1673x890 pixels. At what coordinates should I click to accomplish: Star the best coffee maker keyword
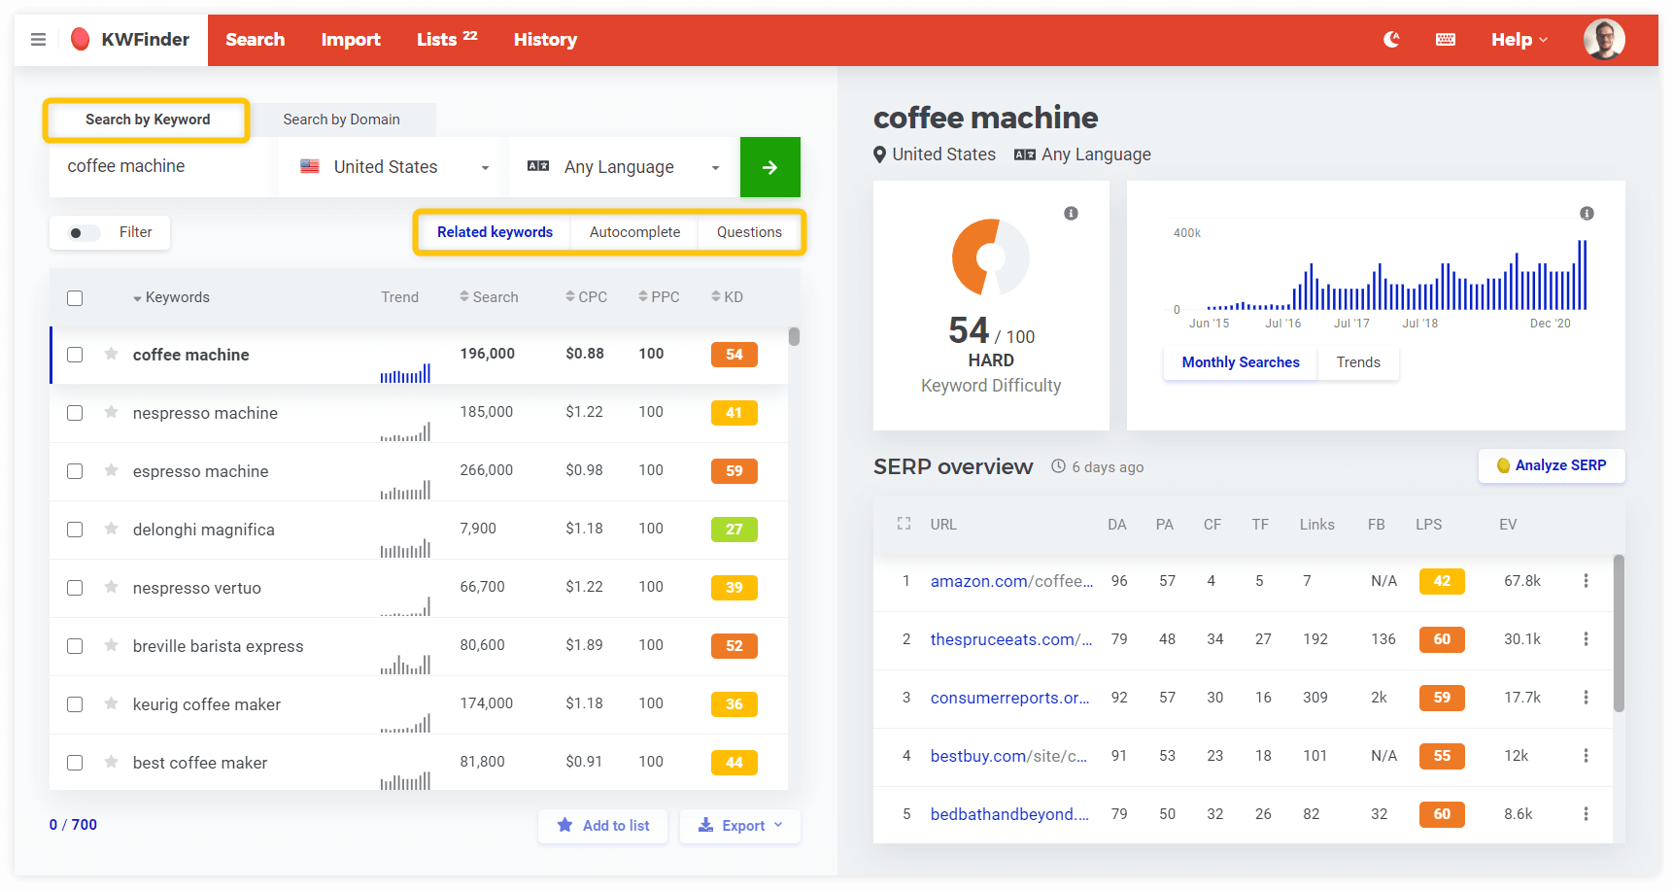pyautogui.click(x=112, y=762)
